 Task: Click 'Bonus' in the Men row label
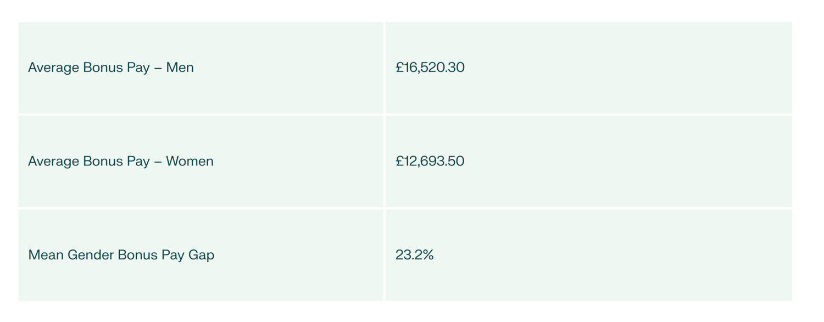pyautogui.click(x=100, y=68)
